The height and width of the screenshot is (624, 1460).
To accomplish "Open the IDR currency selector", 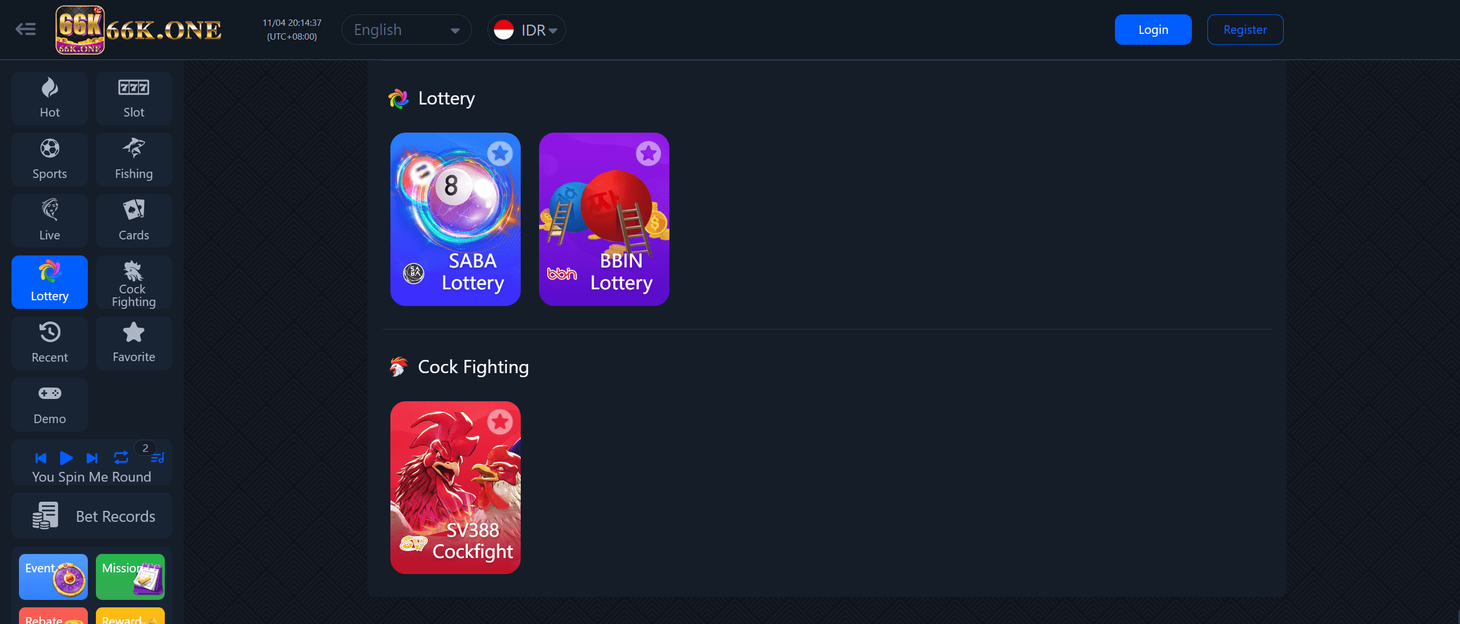I will point(526,30).
